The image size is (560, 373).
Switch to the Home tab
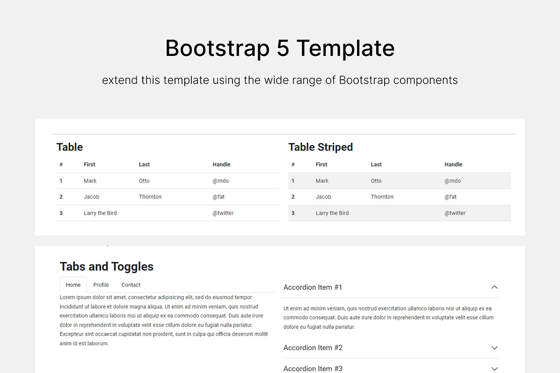click(73, 285)
